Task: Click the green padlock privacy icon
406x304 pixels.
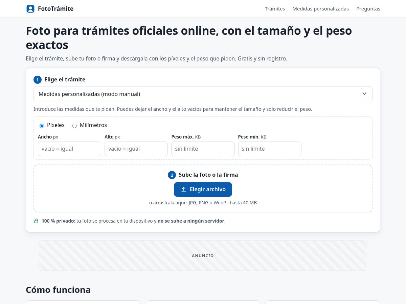Action: point(36,221)
